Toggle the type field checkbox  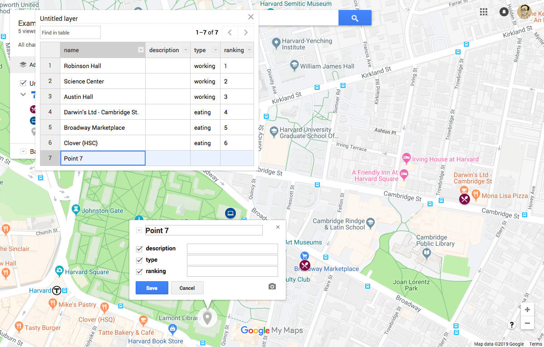(139, 260)
